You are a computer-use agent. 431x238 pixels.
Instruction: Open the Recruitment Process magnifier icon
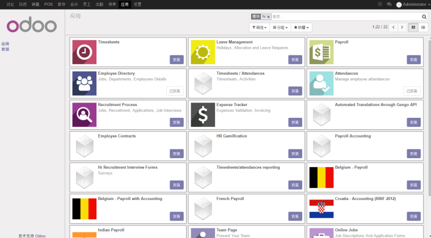pyautogui.click(x=84, y=114)
